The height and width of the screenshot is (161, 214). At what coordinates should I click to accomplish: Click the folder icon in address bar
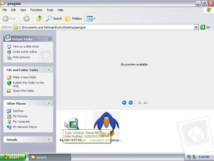point(16,27)
